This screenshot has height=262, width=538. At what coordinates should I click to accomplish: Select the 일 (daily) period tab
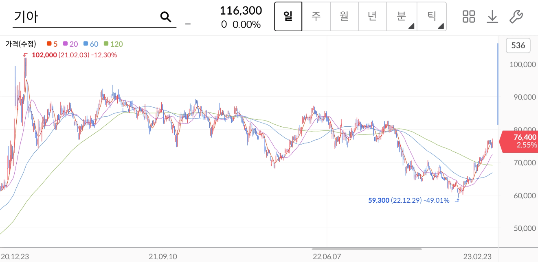[x=288, y=17]
